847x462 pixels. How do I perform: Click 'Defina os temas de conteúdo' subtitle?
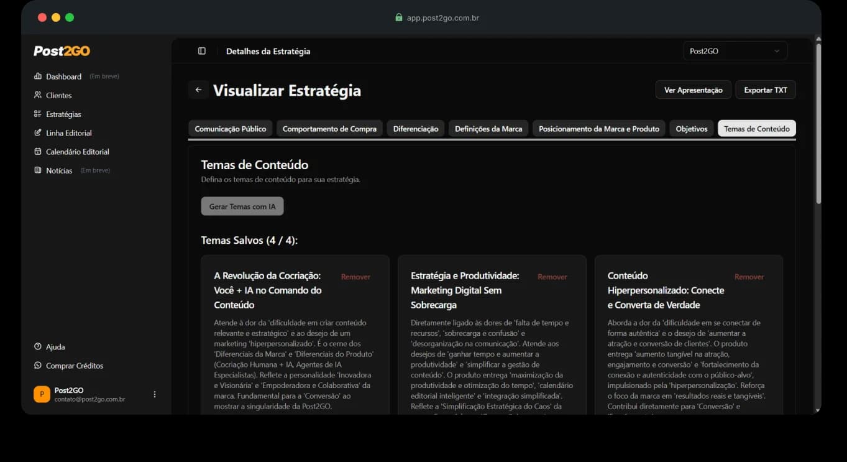[x=280, y=180]
